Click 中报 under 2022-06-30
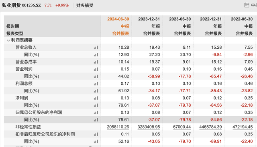 [249, 26]
